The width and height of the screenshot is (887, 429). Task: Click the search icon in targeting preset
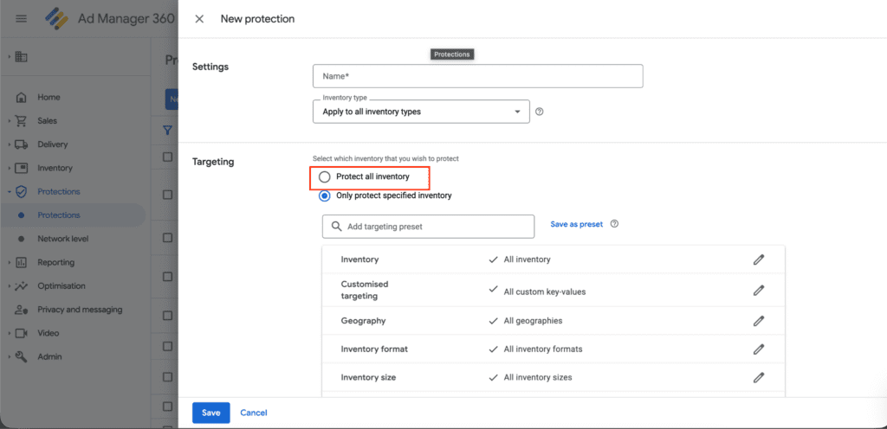[337, 227]
